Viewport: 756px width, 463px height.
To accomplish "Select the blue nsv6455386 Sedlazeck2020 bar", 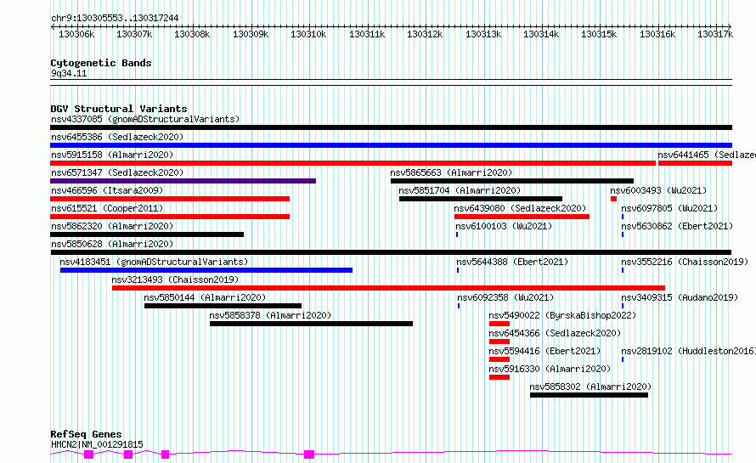I will (x=391, y=145).
